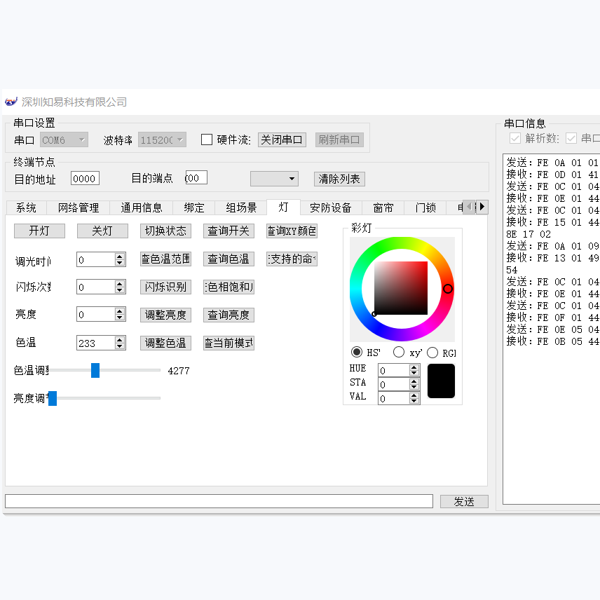Open the 绑定 tab

[194, 207]
